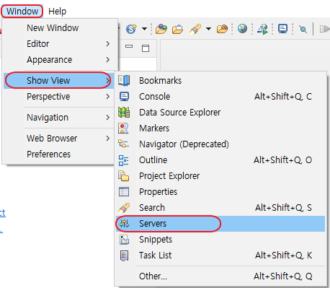The width and height of the screenshot is (330, 288).
Task: Click the Console monitor icon in submenu
Action: (124, 97)
